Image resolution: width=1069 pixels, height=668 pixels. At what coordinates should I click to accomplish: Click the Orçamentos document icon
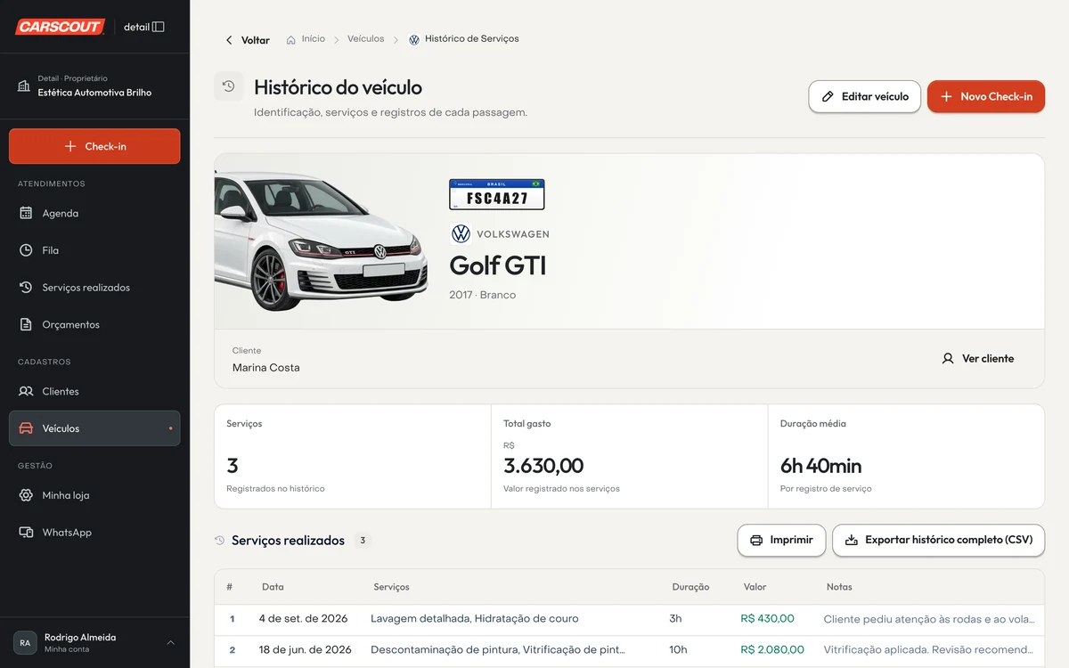pos(26,324)
